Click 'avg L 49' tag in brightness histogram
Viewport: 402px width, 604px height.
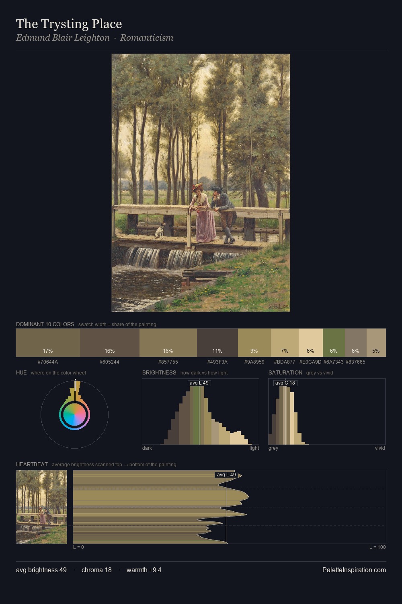pos(199,383)
